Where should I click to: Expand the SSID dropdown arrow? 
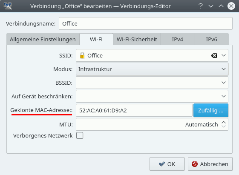coord(224,55)
